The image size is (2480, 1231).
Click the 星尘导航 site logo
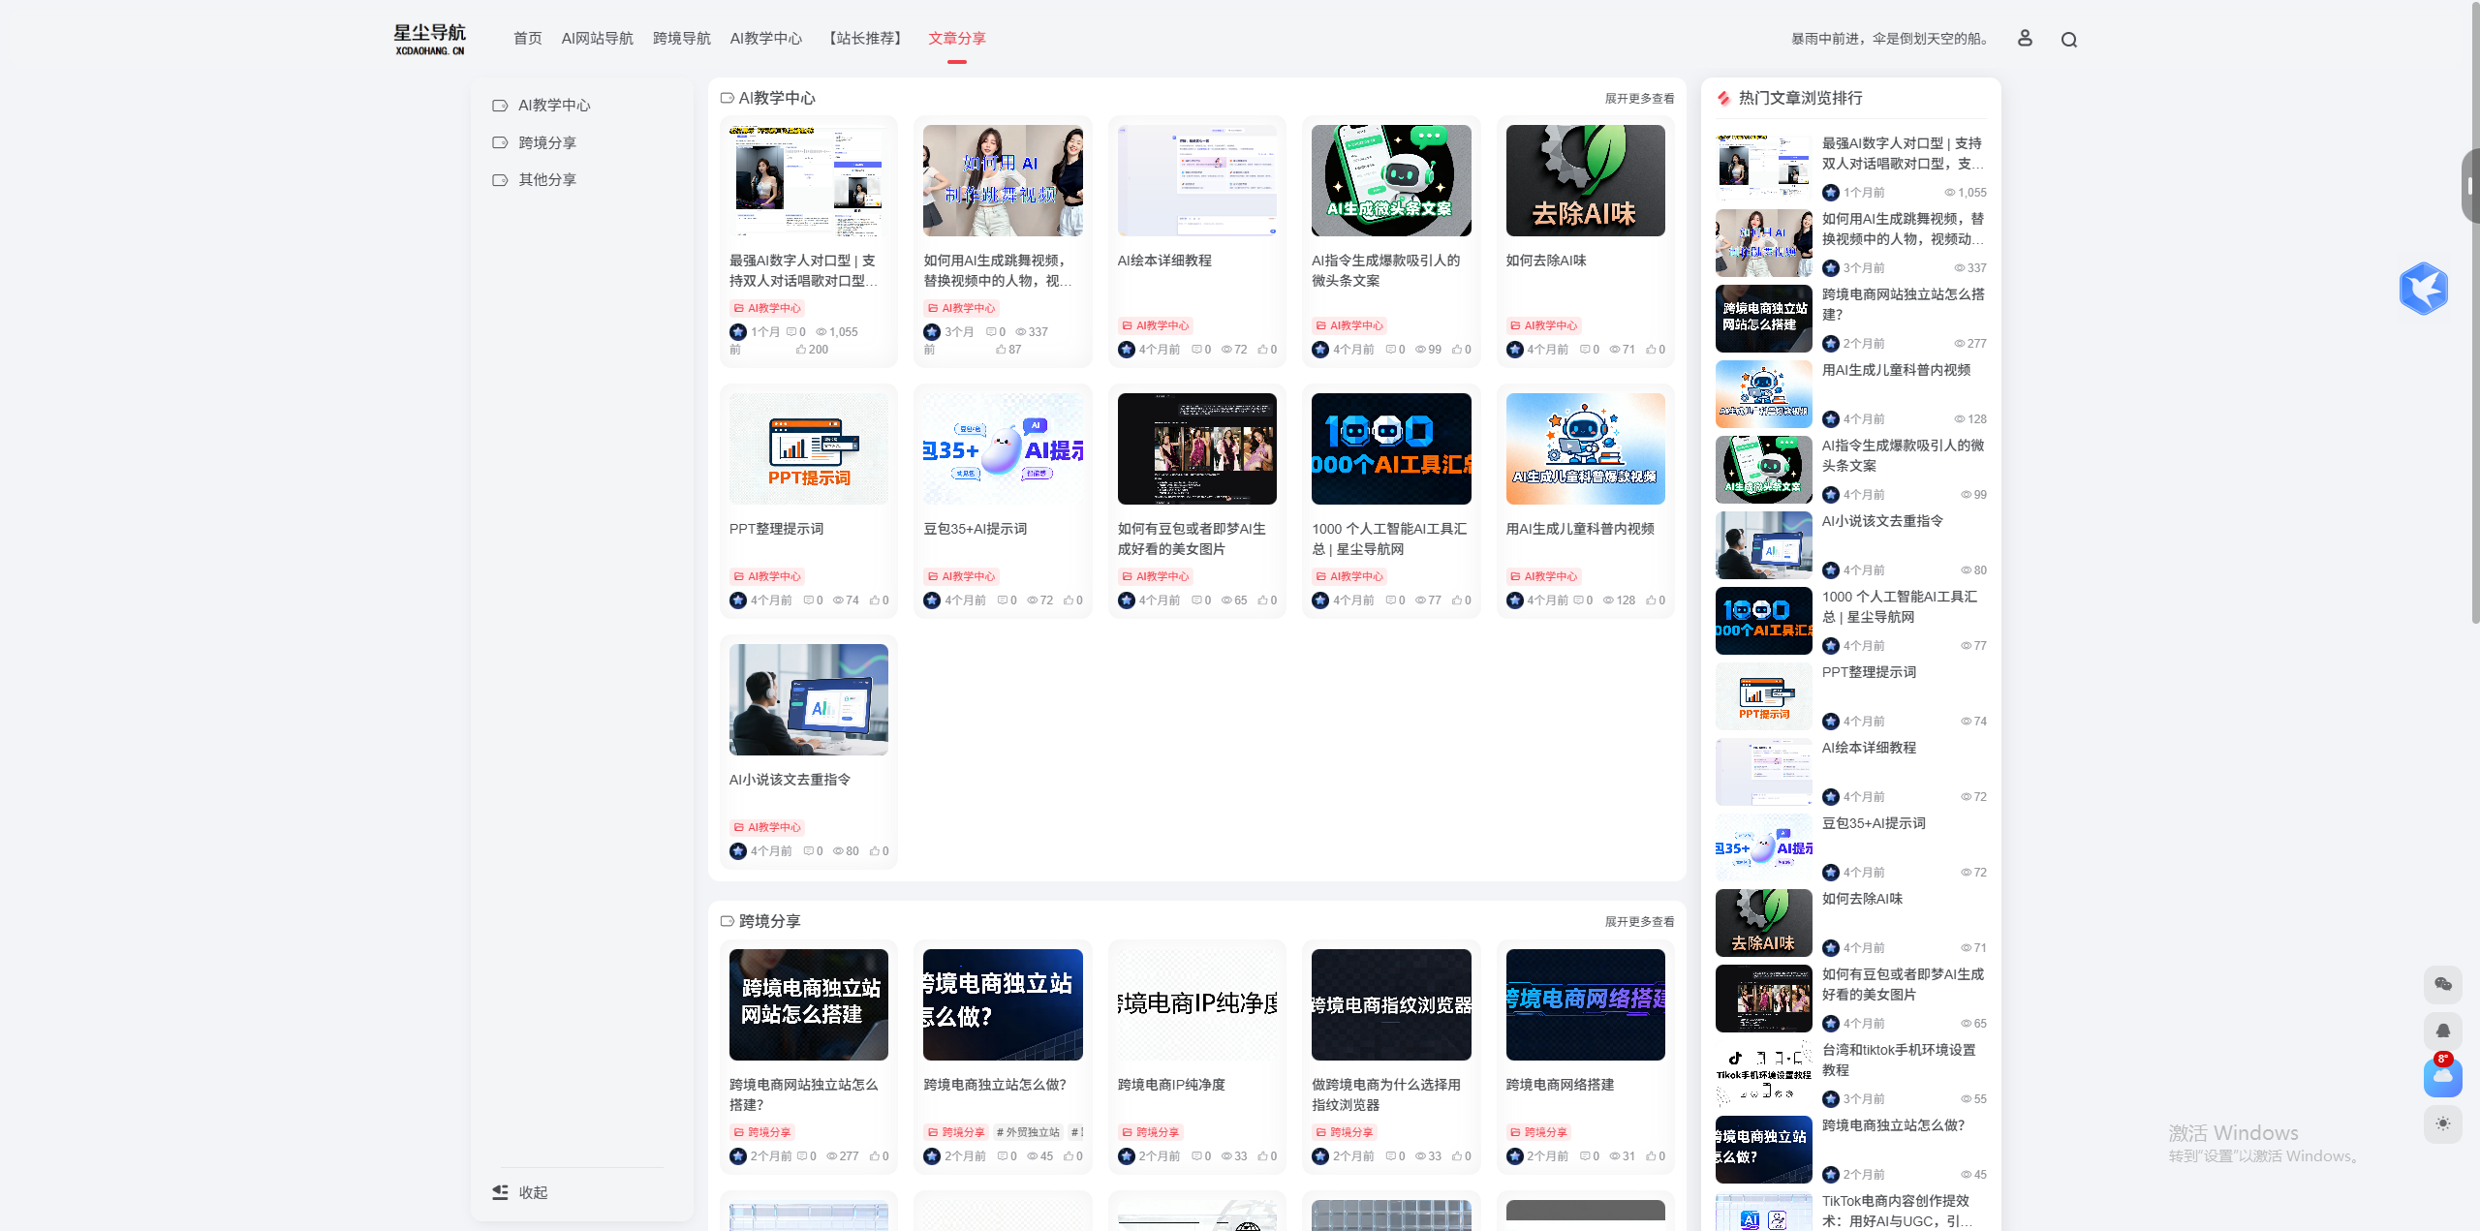tap(427, 37)
